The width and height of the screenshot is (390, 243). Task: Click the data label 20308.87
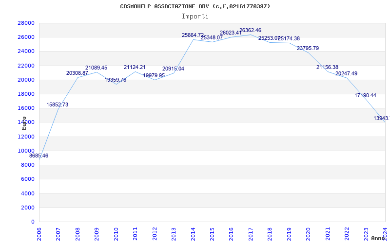pos(77,73)
